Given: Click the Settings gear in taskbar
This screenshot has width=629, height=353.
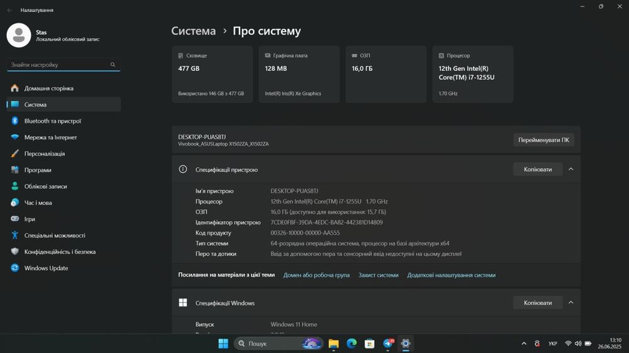Looking at the screenshot, I should [406, 344].
